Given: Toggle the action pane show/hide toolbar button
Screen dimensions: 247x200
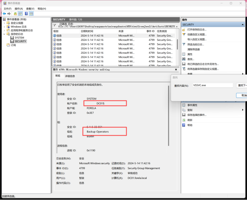Looking at the screenshot, I should pyautogui.click(x=31, y=14).
